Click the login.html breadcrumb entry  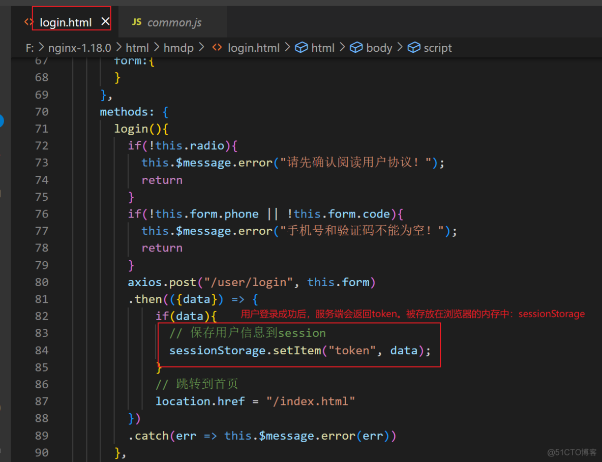pyautogui.click(x=253, y=47)
